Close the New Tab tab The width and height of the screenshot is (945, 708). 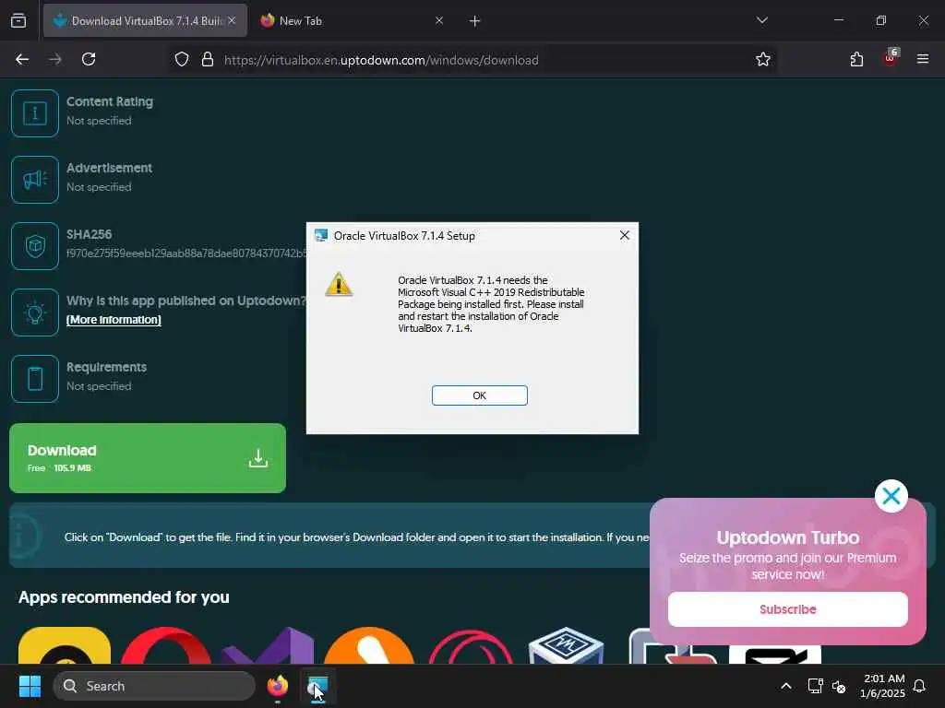tap(438, 20)
